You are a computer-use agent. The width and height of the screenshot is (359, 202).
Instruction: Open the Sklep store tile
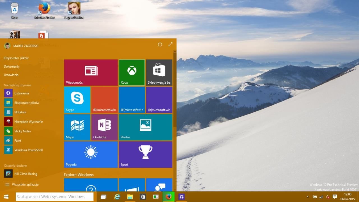click(x=159, y=72)
